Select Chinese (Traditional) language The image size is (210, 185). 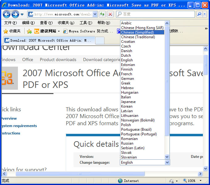(x=142, y=37)
